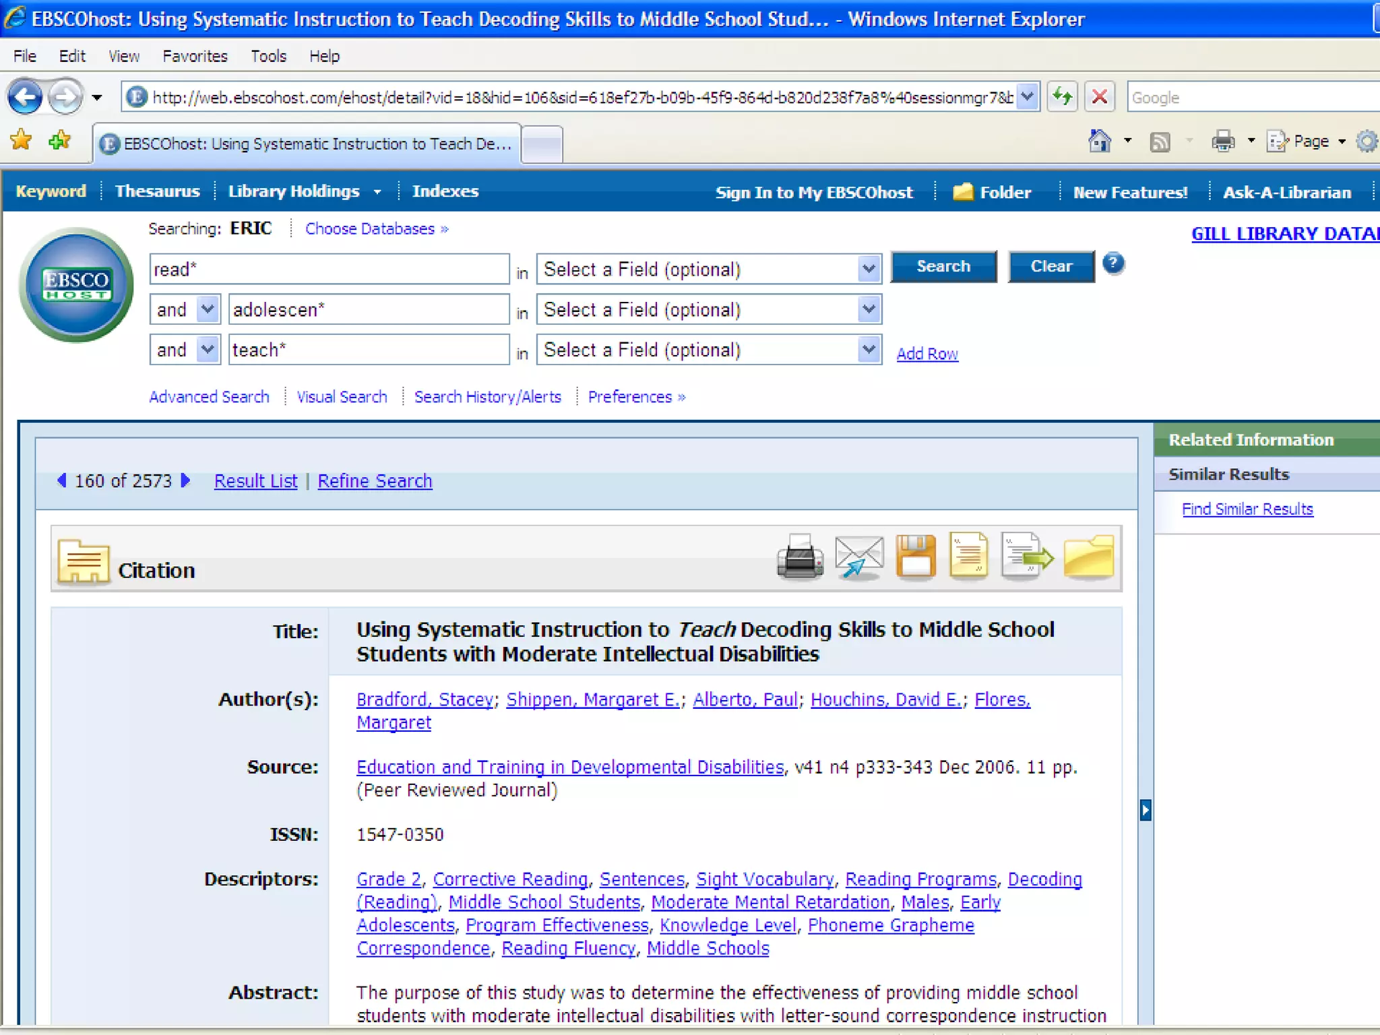This screenshot has height=1035, width=1380.
Task: Expand Library Holdings menu arrow
Action: [377, 192]
